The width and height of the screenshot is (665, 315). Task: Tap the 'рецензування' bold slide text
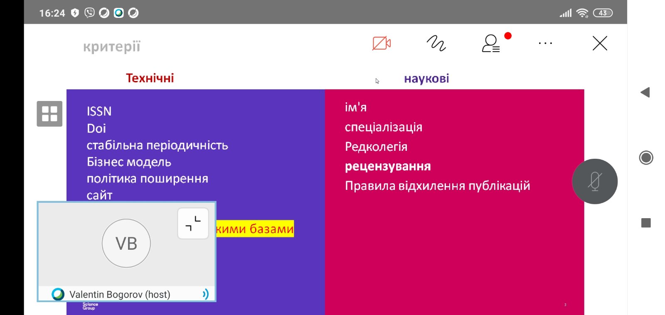click(388, 166)
